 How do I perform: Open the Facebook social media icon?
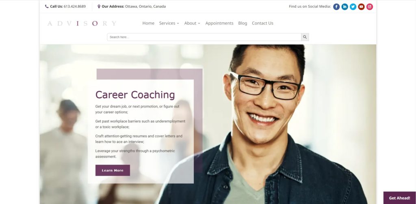(x=336, y=6)
